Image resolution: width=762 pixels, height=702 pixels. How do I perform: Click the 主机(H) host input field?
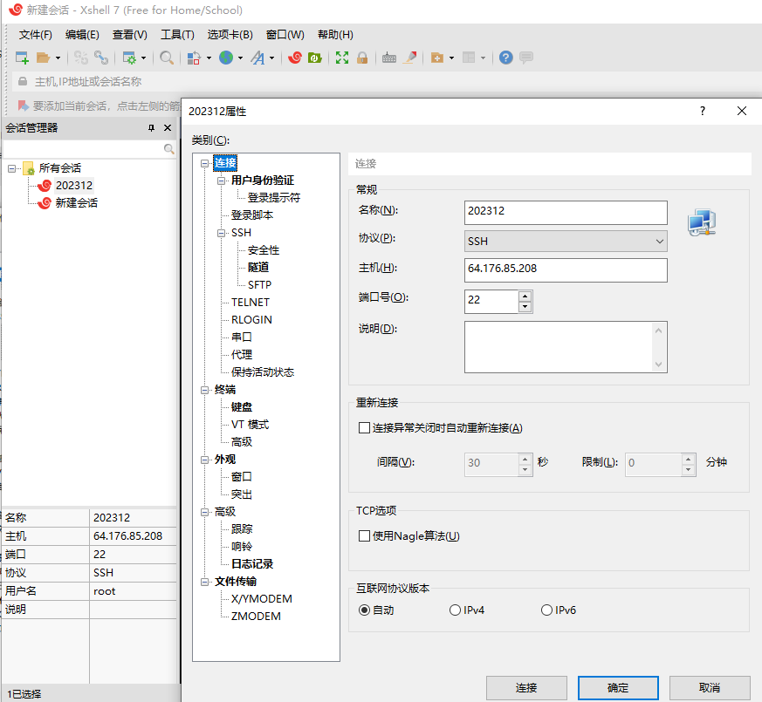(566, 270)
